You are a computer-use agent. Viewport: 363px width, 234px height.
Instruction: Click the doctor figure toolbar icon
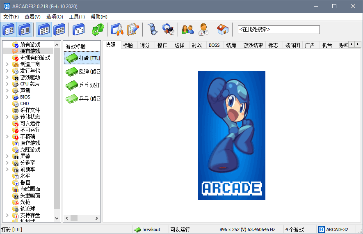click(x=203, y=30)
